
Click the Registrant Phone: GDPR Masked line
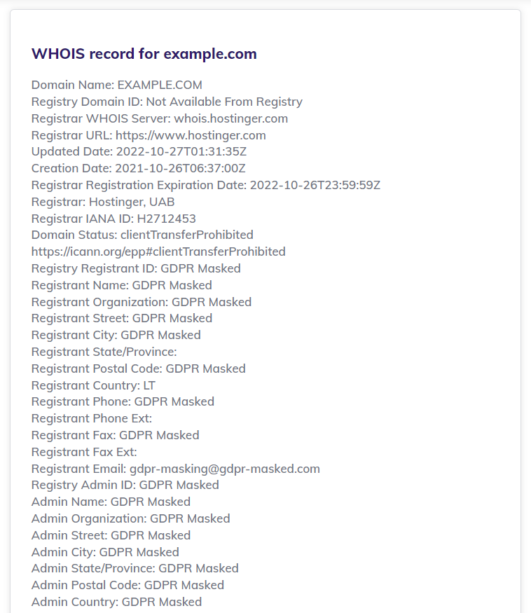[x=123, y=402]
